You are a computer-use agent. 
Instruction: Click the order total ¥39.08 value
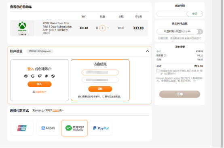(199, 66)
